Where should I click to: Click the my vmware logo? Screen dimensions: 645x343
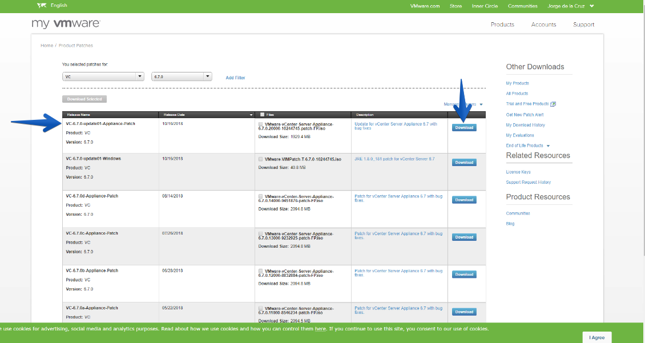pos(66,23)
